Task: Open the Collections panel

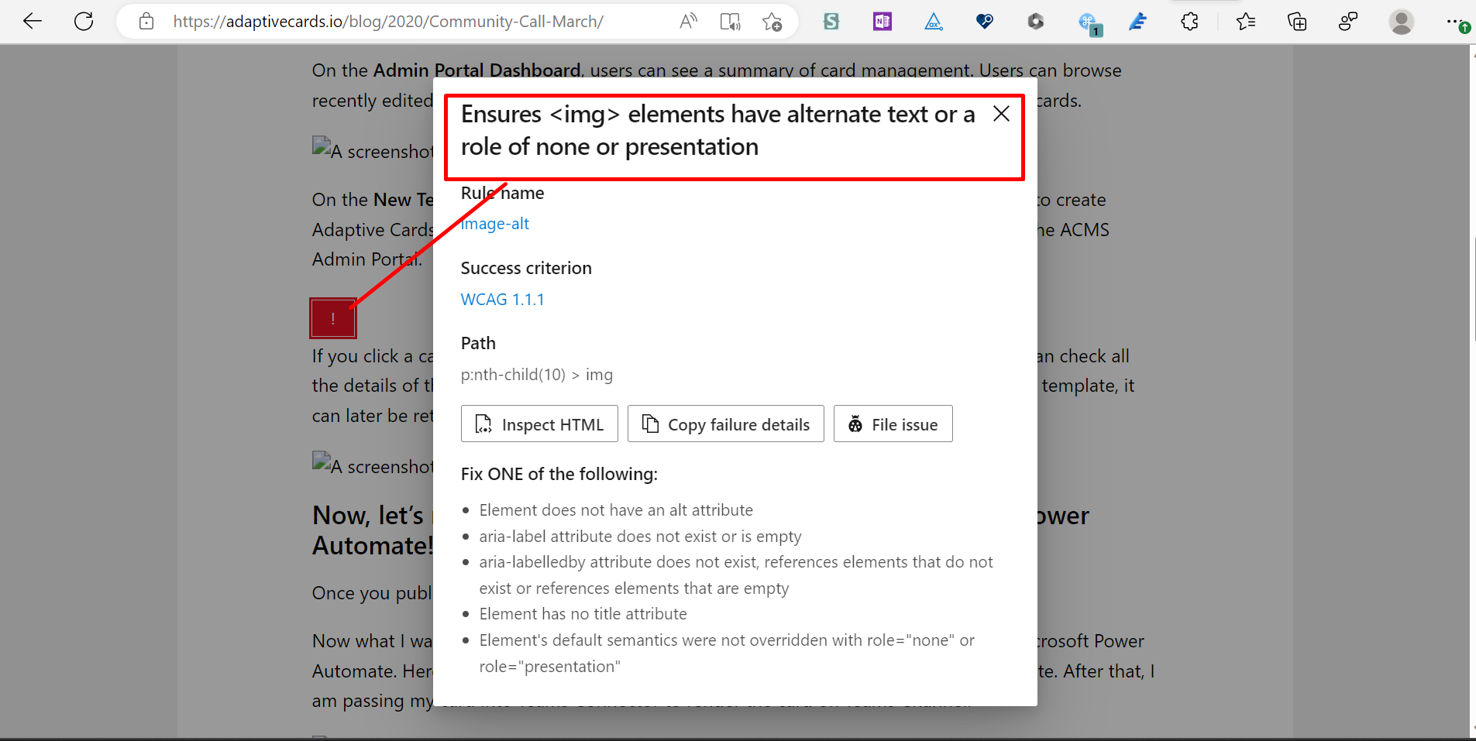Action: tap(1298, 22)
